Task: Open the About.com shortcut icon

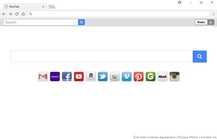Action: click(x=163, y=76)
